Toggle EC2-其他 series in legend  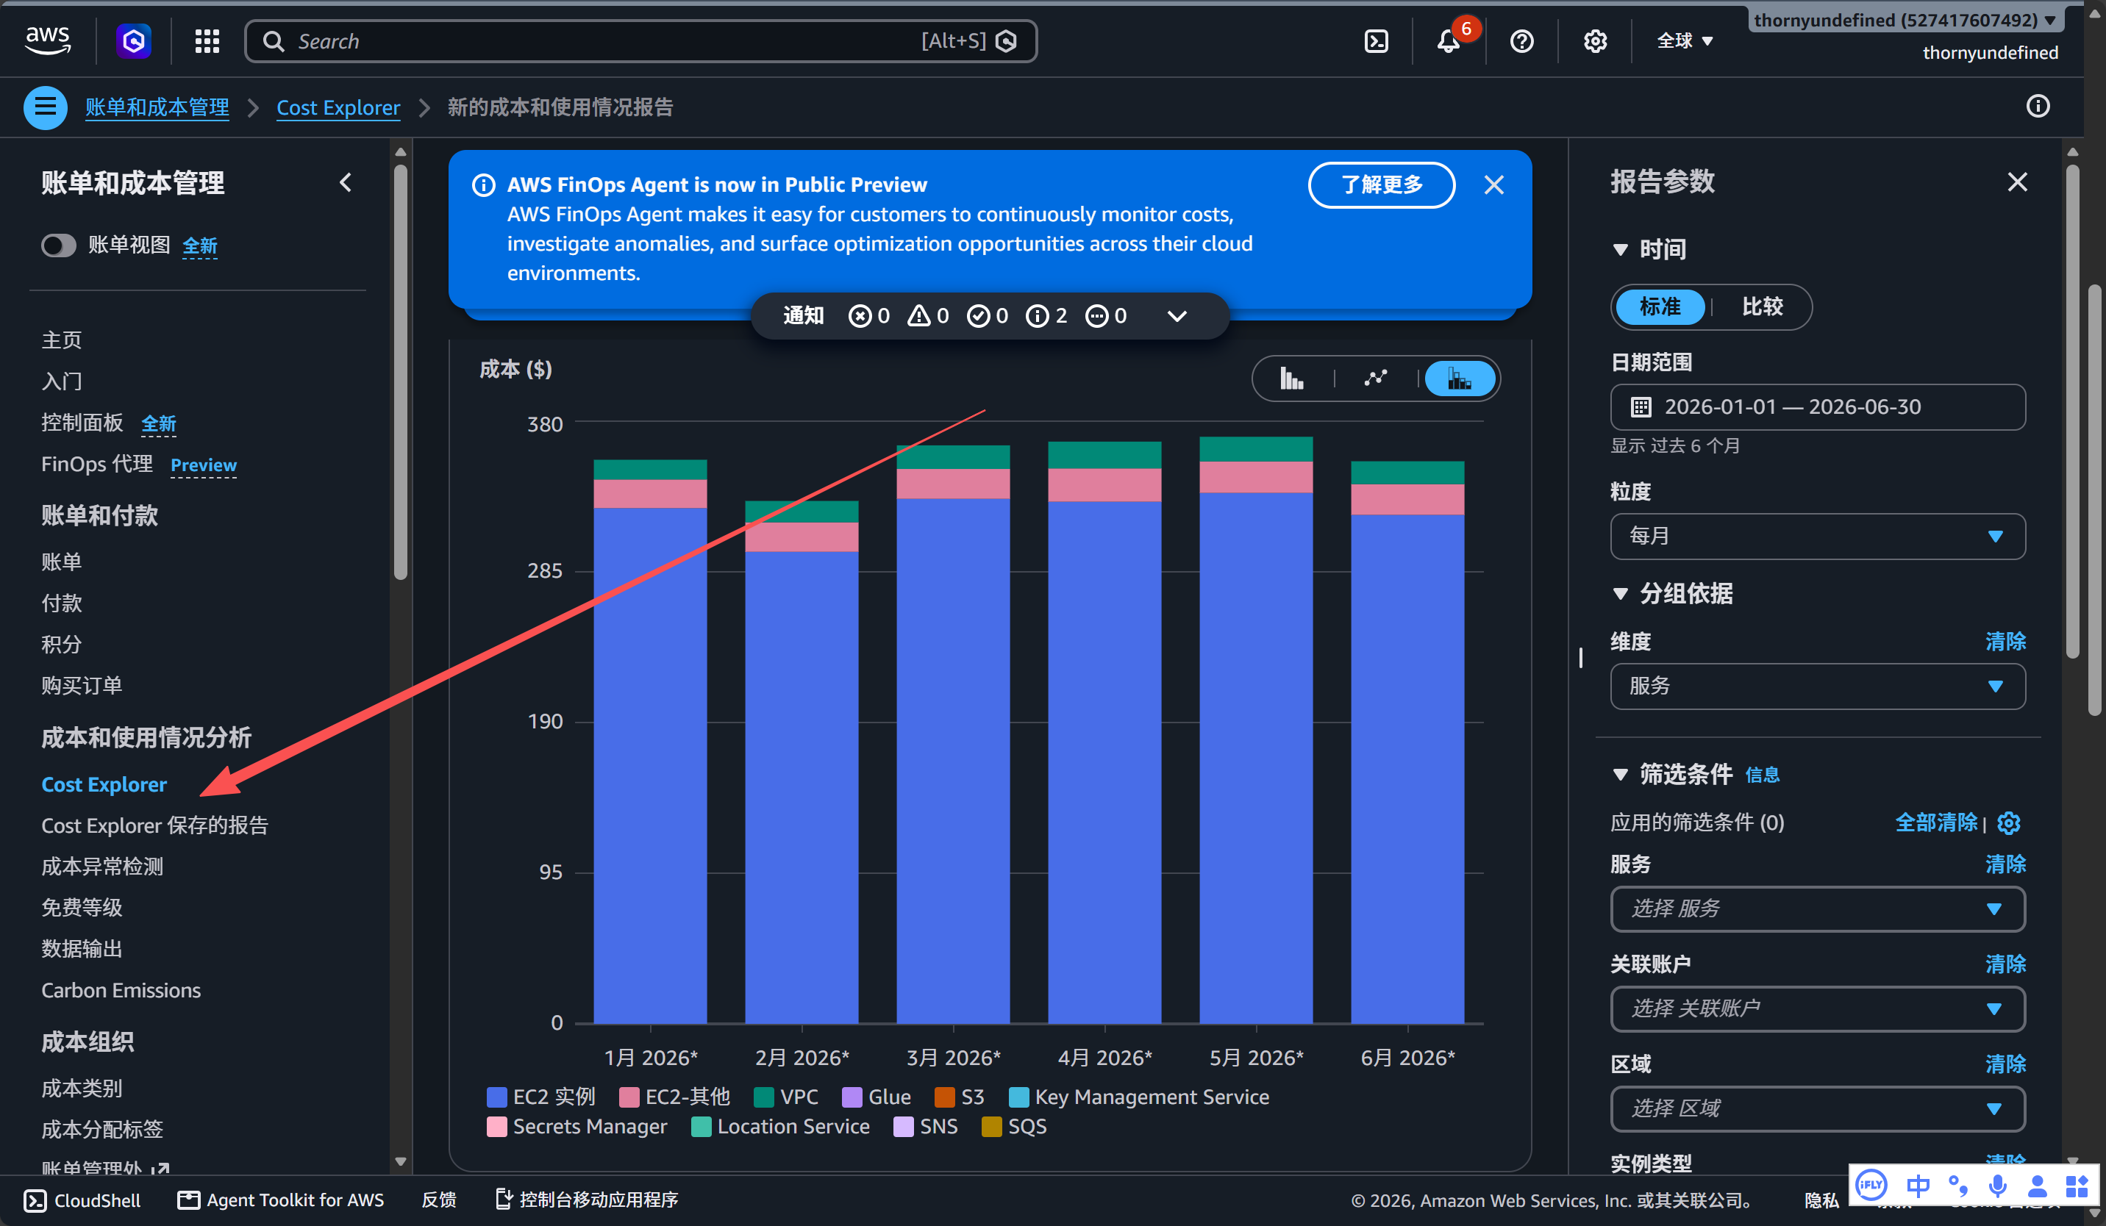[x=674, y=1097]
